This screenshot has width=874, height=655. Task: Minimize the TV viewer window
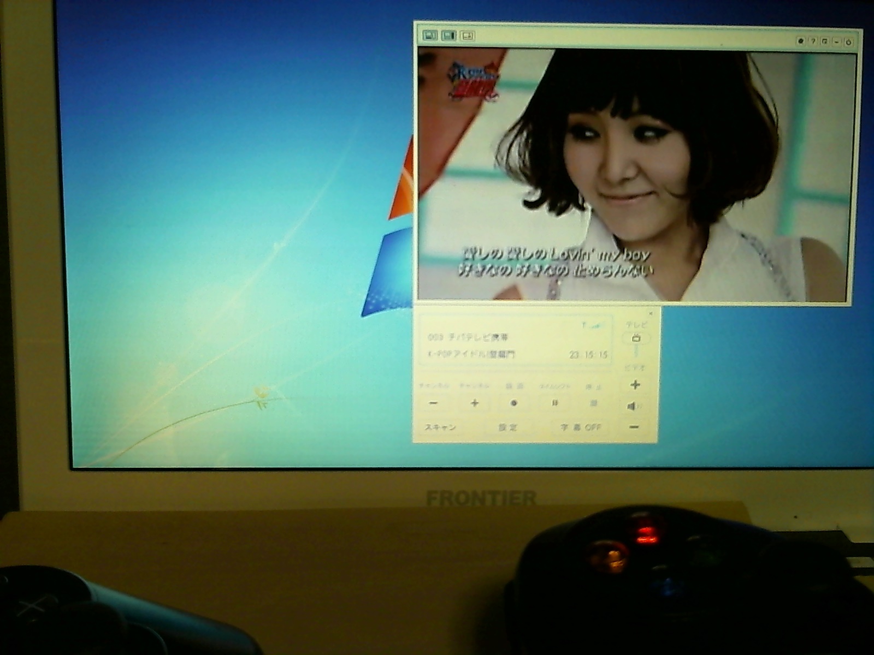tap(837, 41)
